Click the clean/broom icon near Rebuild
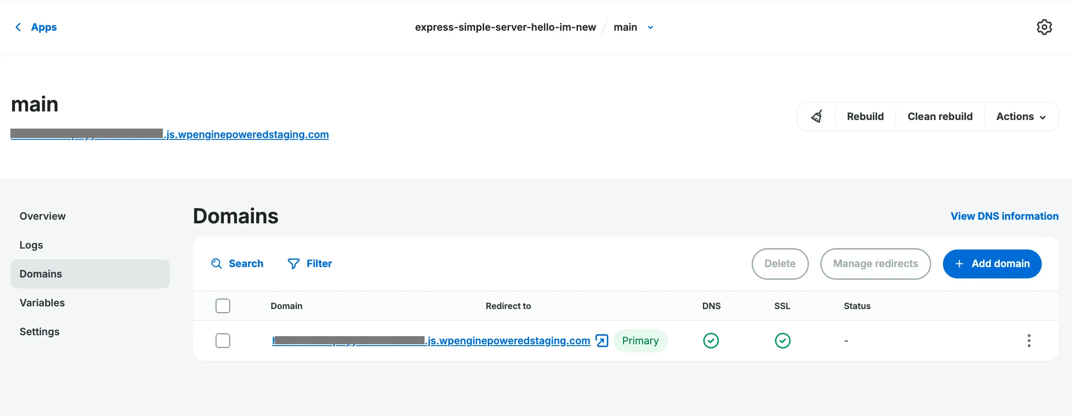 (818, 116)
